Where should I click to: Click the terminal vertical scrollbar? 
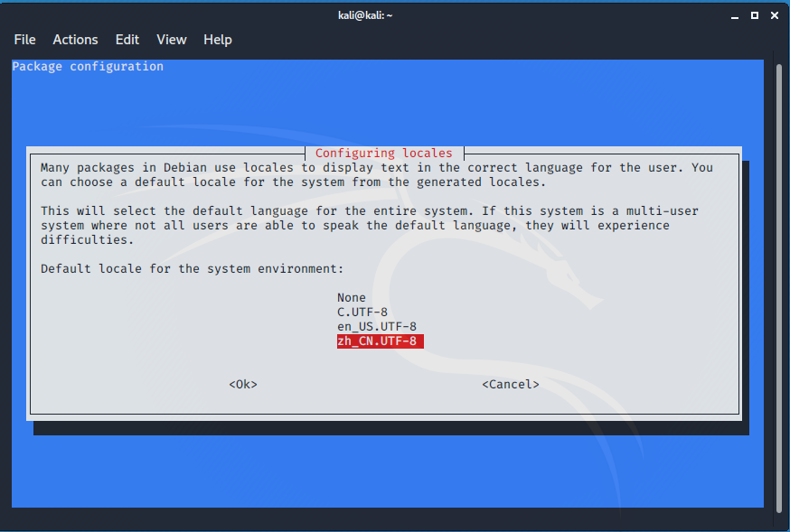(779, 287)
